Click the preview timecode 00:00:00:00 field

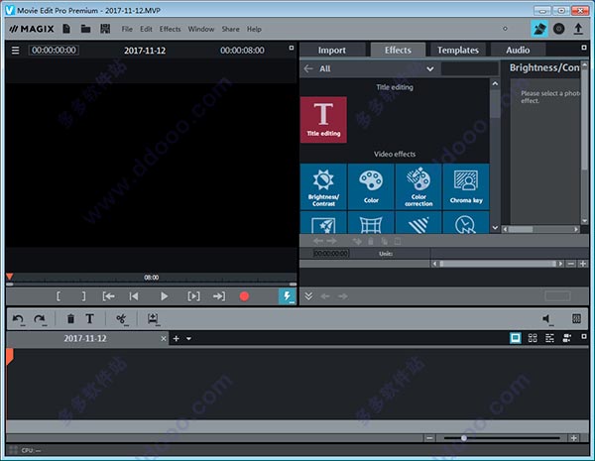coord(54,51)
